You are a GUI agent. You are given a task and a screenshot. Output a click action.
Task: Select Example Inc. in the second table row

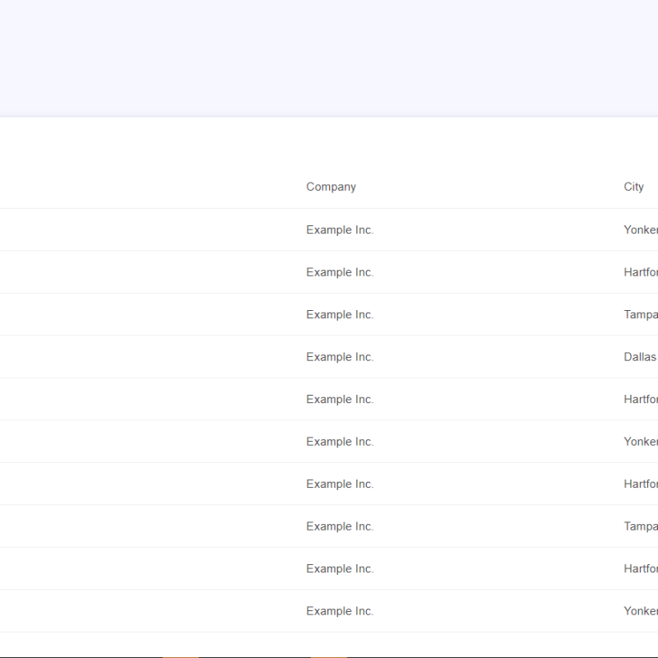coord(340,272)
